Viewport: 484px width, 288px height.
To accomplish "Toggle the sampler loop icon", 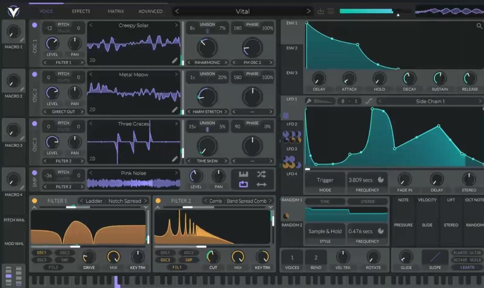I will point(243,184).
